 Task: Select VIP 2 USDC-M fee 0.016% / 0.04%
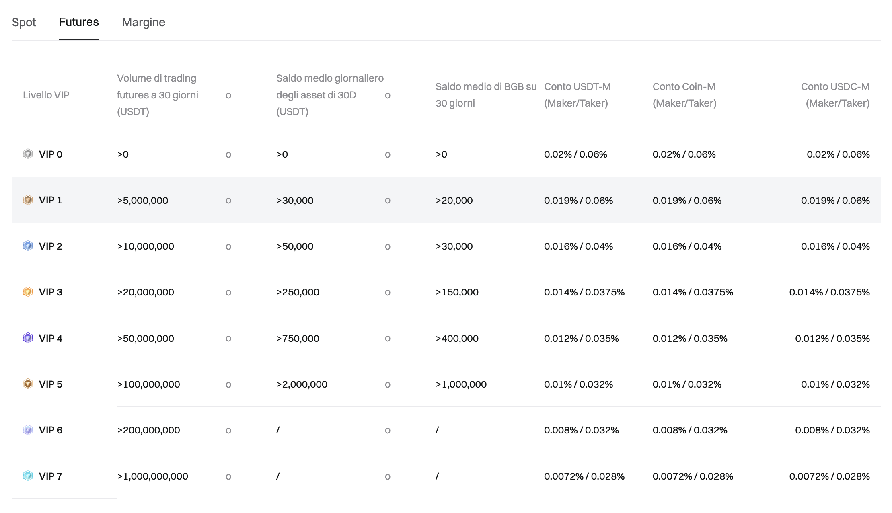click(x=835, y=246)
